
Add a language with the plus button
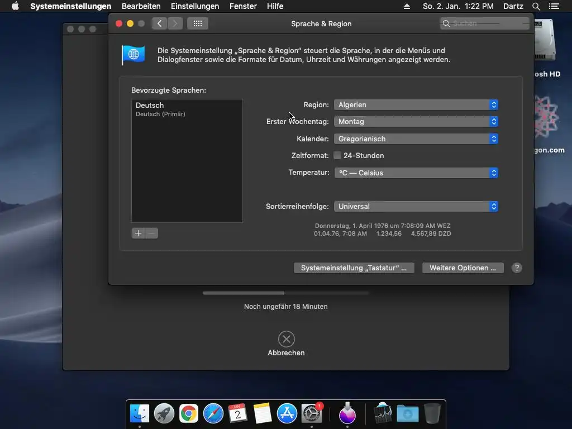[139, 233]
